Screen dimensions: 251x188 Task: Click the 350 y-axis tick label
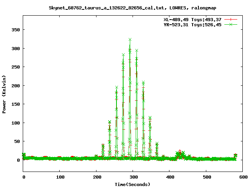point(16,30)
